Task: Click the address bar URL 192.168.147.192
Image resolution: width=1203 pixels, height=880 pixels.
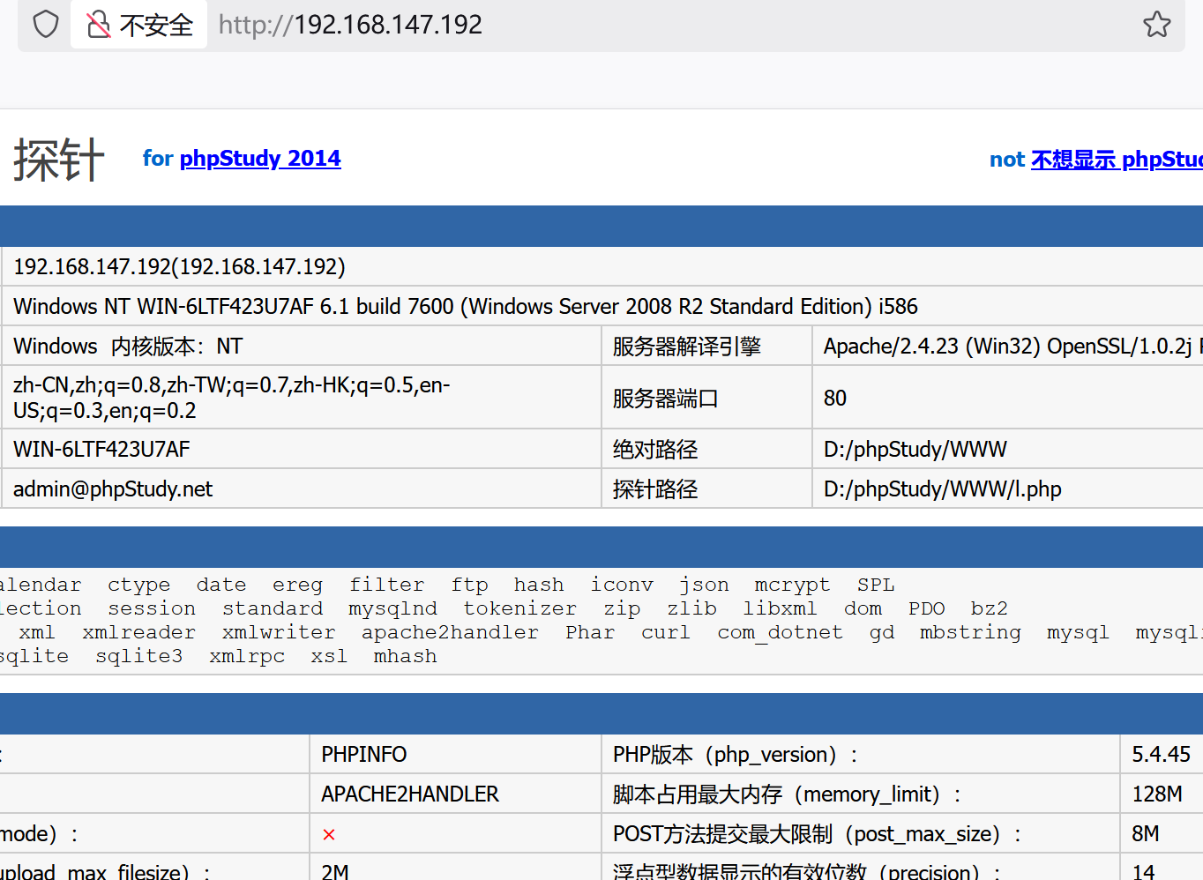Action: 350,25
